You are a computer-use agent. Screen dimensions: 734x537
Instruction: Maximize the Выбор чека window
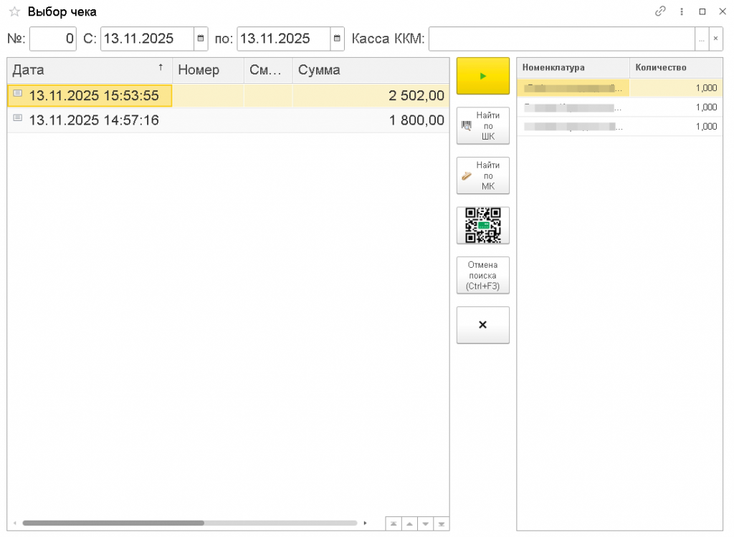(x=702, y=11)
